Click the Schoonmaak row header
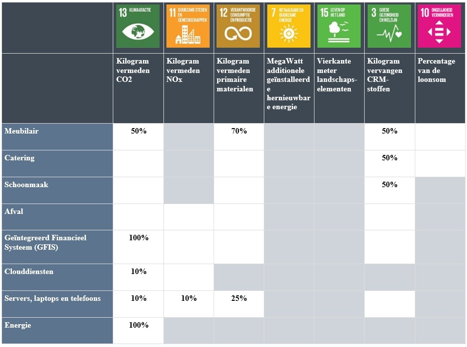This screenshot has height=347, width=467. [x=26, y=185]
